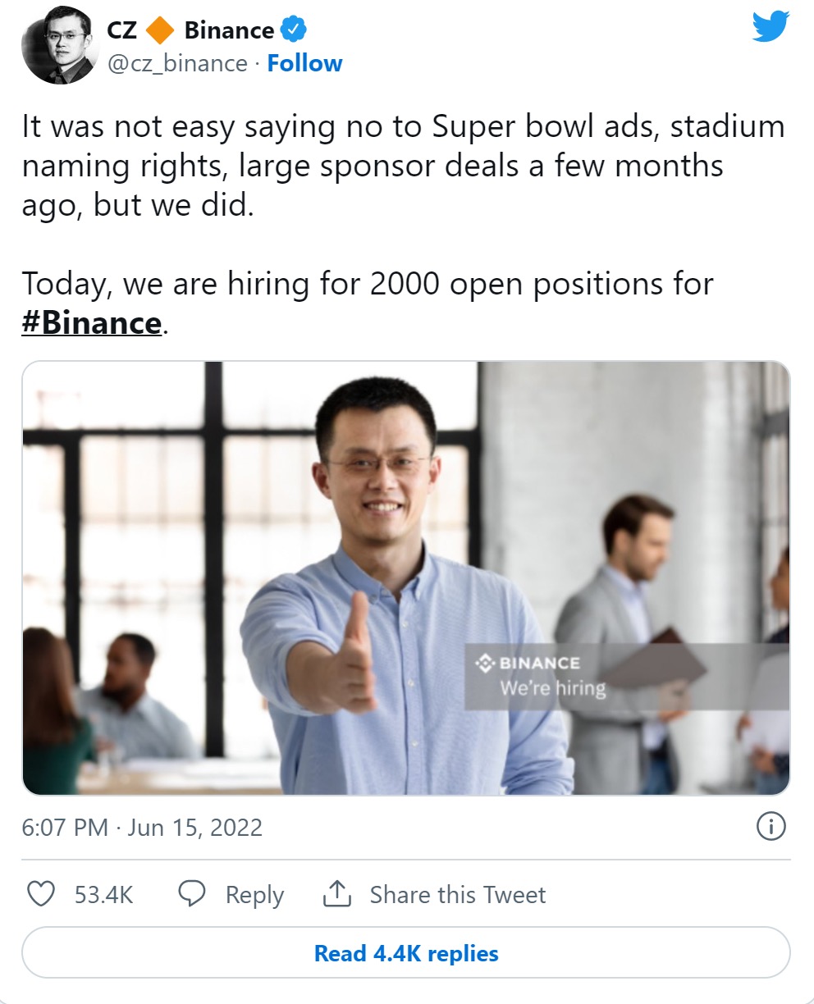814x1004 pixels.
Task: Click the like heart icon
Action: coord(40,894)
